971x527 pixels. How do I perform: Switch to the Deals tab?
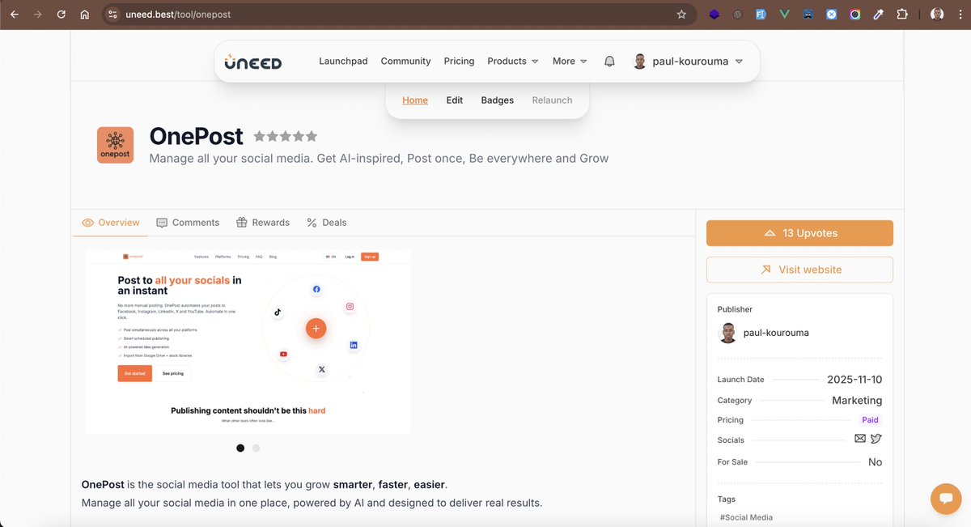326,223
